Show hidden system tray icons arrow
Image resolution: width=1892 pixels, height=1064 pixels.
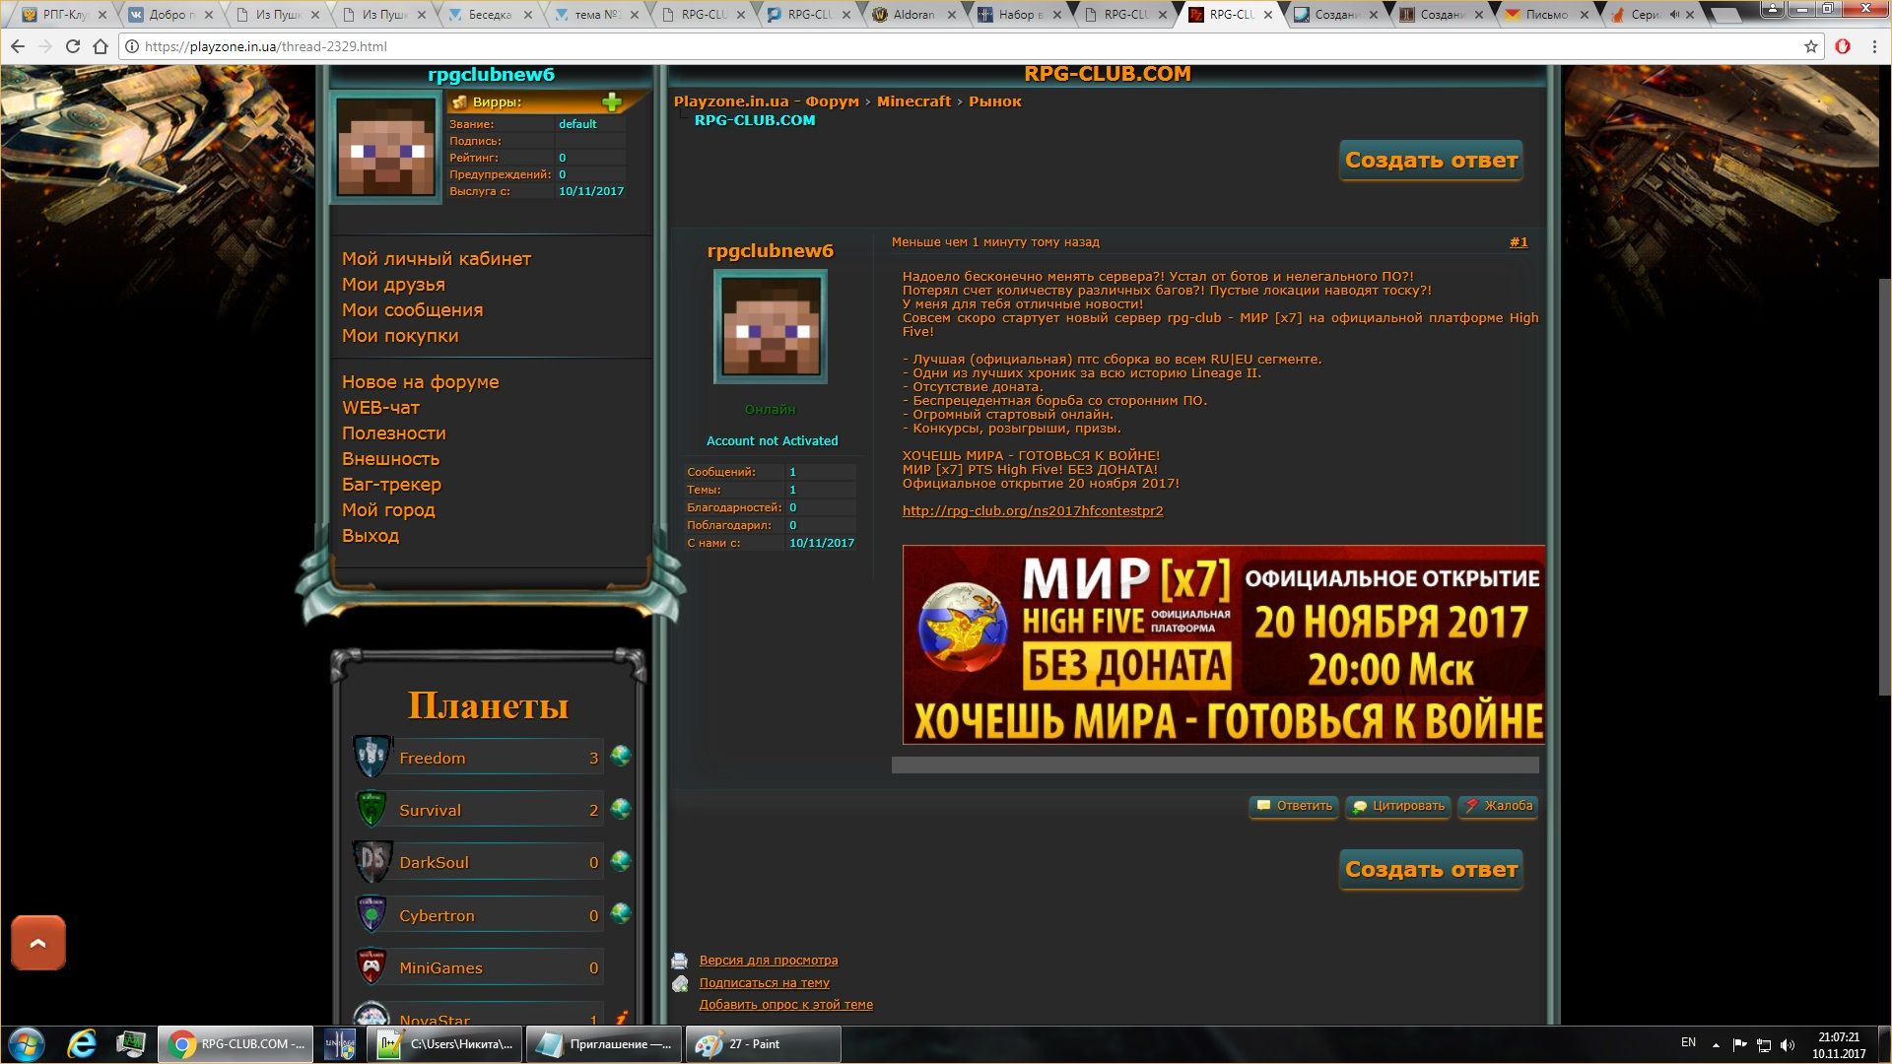(x=1716, y=1044)
